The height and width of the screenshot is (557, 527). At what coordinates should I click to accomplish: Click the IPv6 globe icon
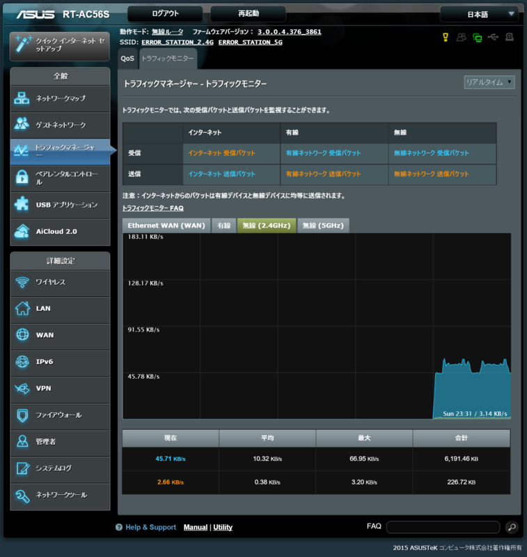(x=22, y=361)
